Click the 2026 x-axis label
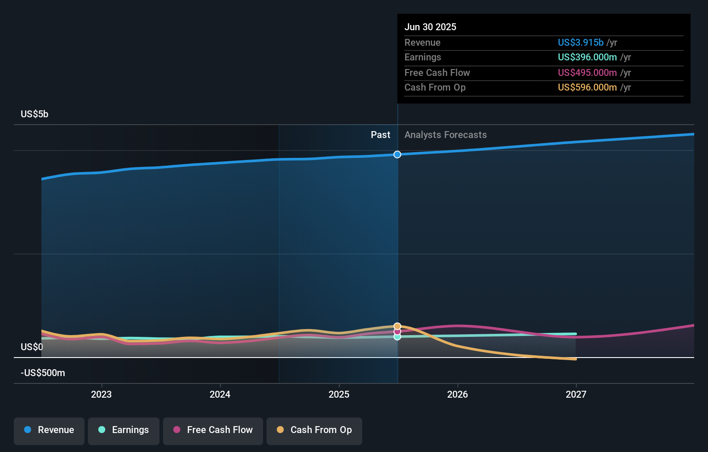The height and width of the screenshot is (452, 708). point(457,394)
